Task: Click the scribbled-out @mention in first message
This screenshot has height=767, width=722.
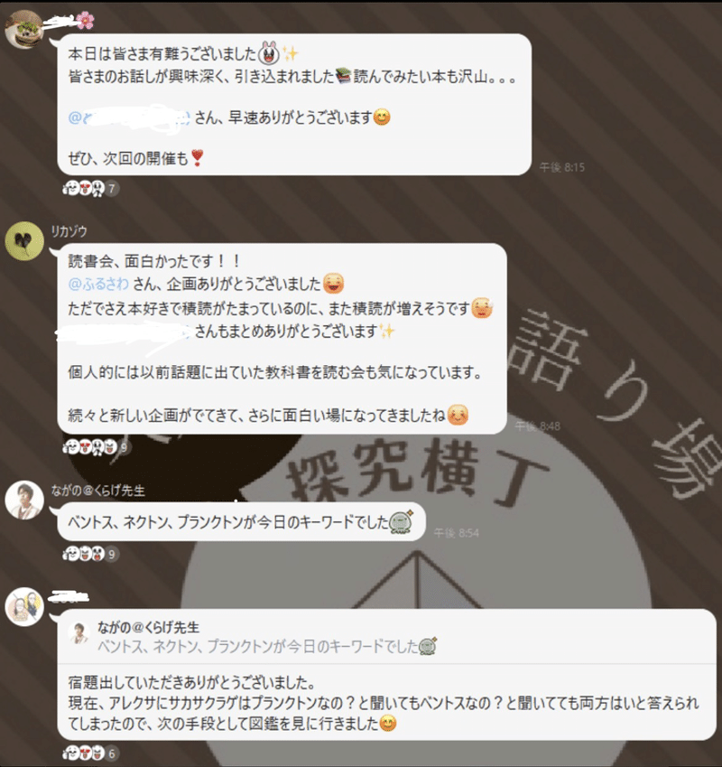Action: 129,117
